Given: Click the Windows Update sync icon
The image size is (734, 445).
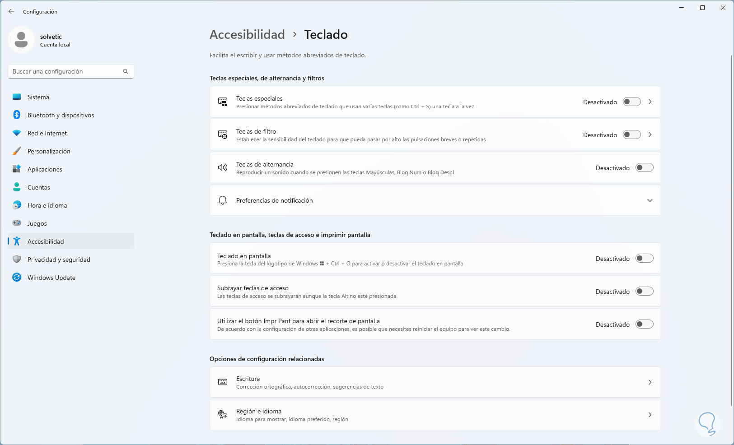Looking at the screenshot, I should tap(17, 278).
